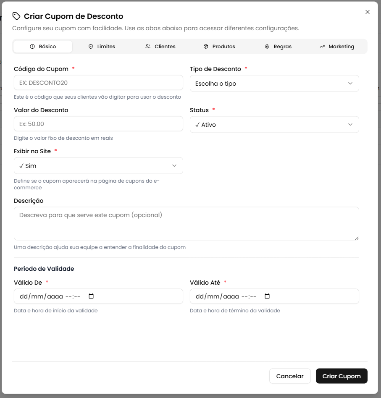
Task: Click the trend arrow icon on Marketing tab
Action: tap(322, 47)
